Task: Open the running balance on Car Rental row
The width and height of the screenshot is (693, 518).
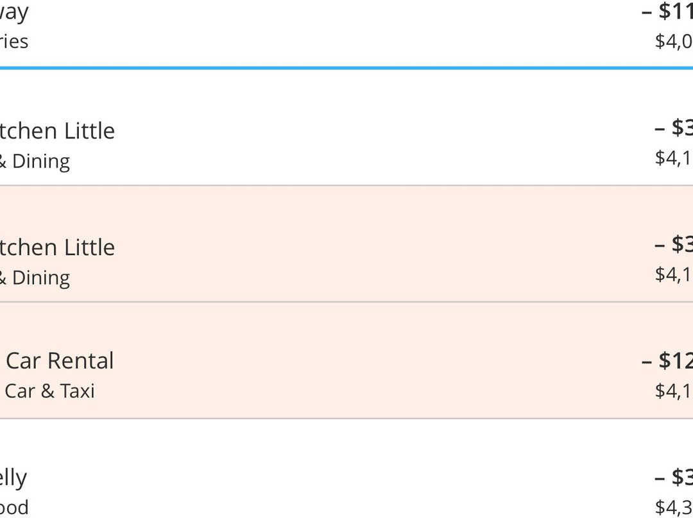Action: (674, 390)
